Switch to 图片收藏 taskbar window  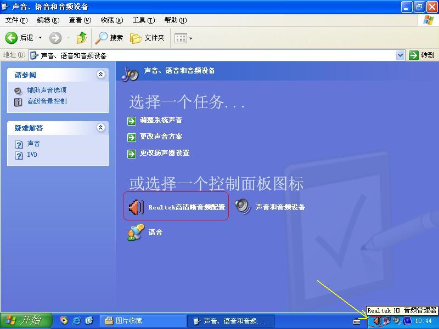tap(143, 321)
